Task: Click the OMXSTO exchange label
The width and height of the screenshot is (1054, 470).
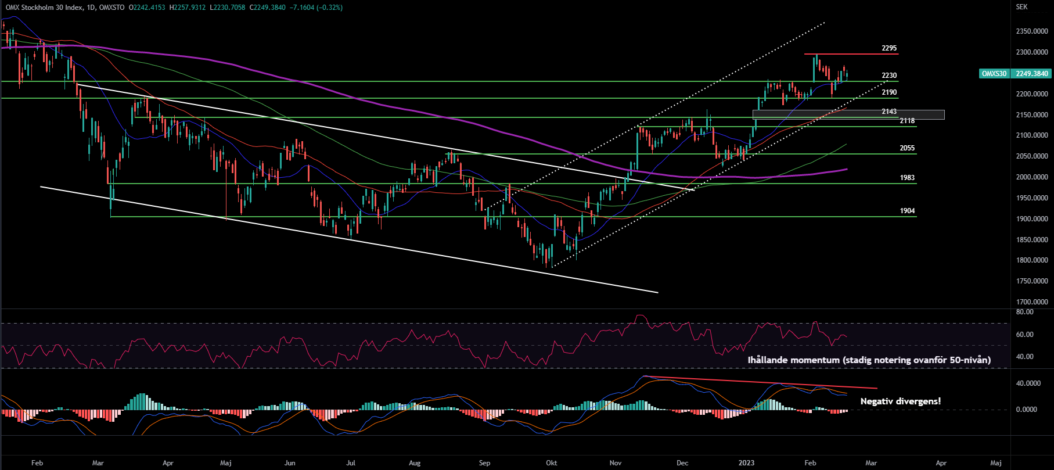Action: point(113,8)
